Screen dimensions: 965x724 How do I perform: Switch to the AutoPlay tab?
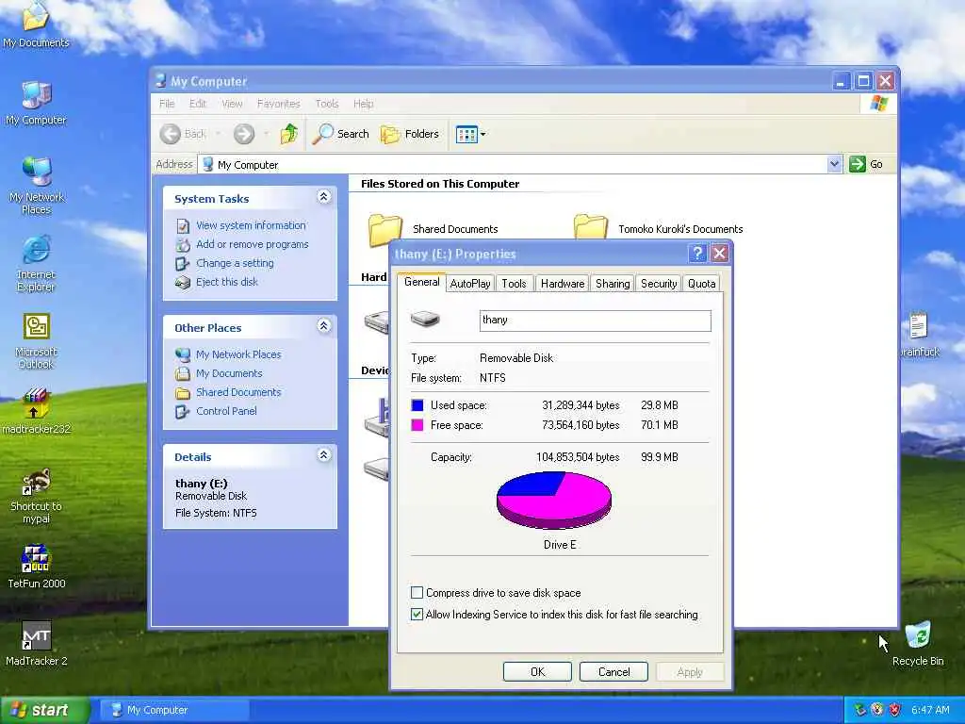(469, 283)
